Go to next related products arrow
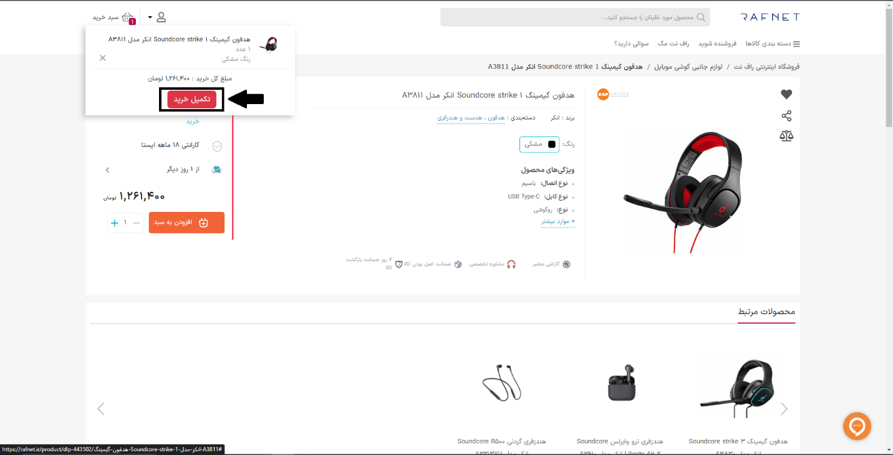The height and width of the screenshot is (455, 893). point(784,409)
